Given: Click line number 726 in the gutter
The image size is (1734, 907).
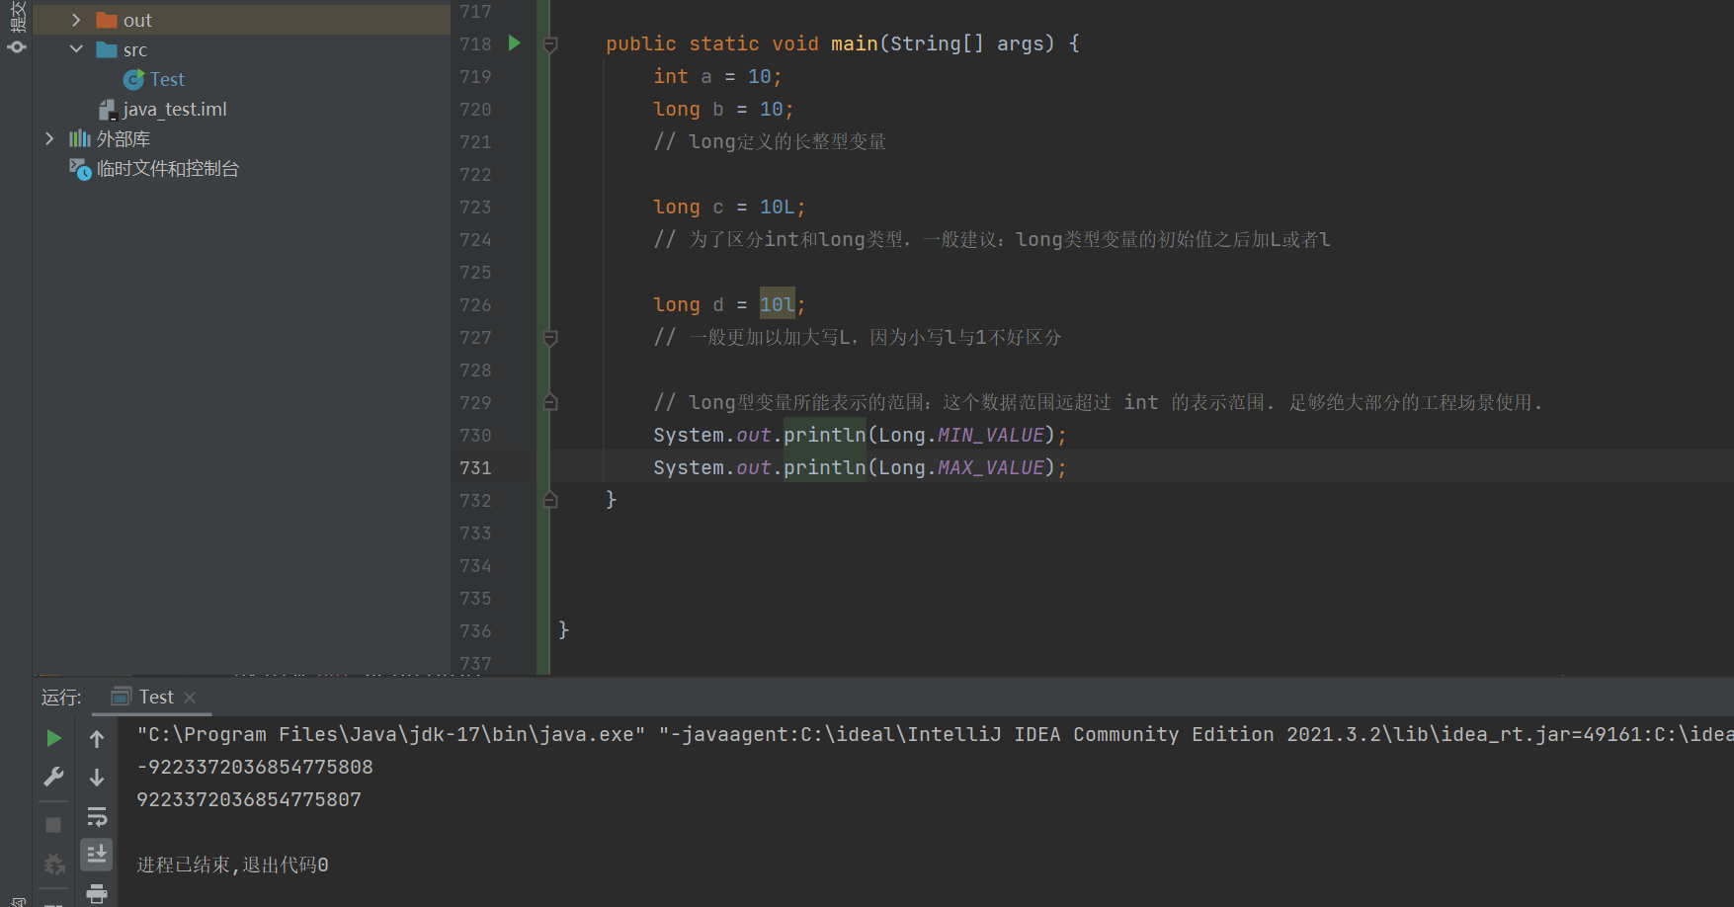Looking at the screenshot, I should (x=475, y=304).
